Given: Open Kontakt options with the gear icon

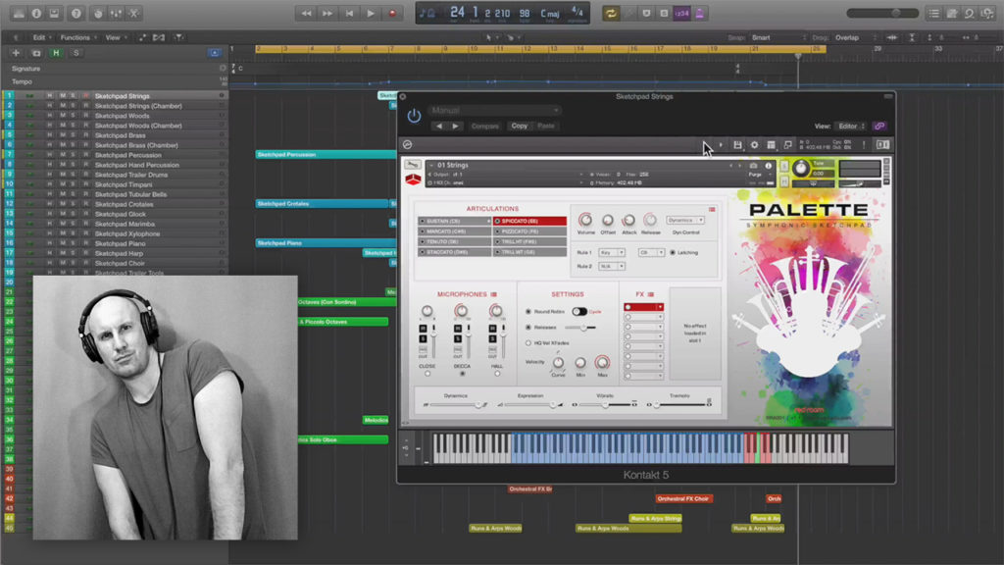Looking at the screenshot, I should 754,145.
